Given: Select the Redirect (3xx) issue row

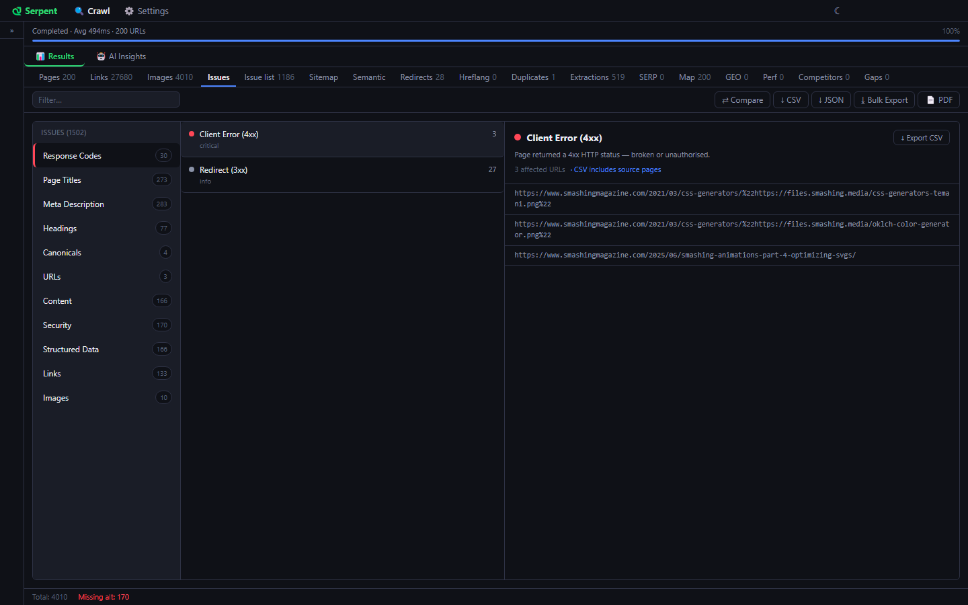Looking at the screenshot, I should point(342,175).
